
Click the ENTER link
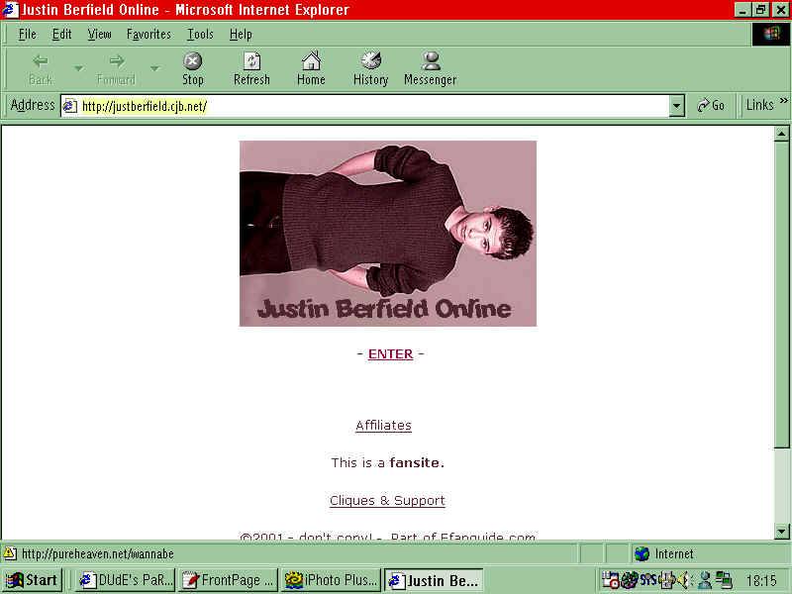click(390, 354)
